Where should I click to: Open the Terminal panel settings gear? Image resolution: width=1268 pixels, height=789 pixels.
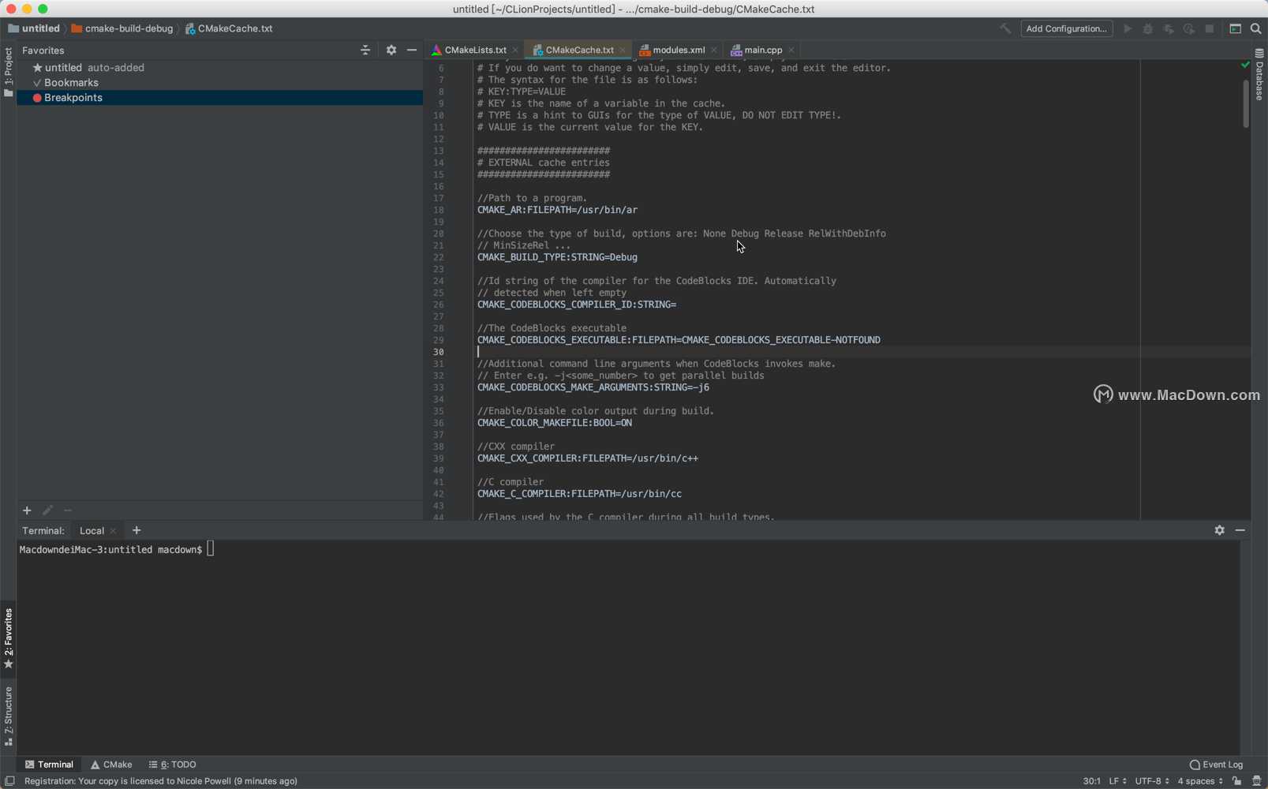(1220, 530)
